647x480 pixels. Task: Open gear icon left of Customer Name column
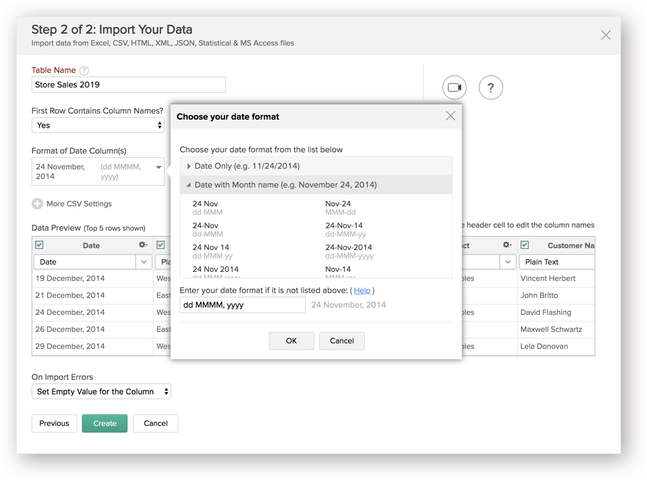pos(507,245)
